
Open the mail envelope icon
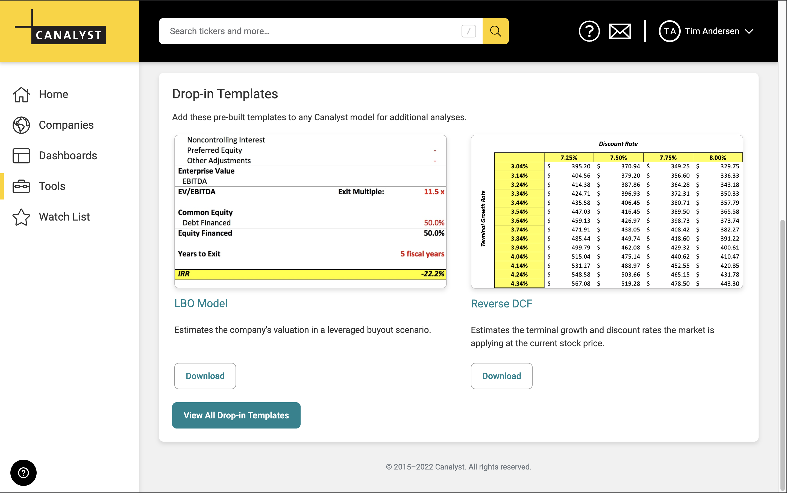619,31
